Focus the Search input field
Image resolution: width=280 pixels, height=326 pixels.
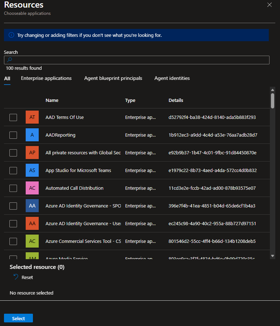coord(137,60)
